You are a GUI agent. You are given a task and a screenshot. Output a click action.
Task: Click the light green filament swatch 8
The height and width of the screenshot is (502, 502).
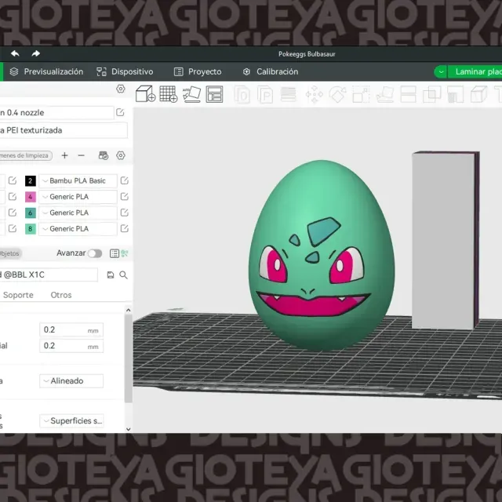pos(31,229)
